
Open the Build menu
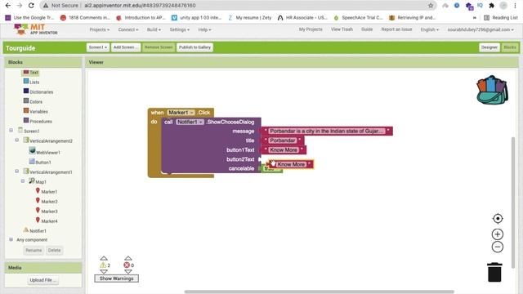click(154, 29)
